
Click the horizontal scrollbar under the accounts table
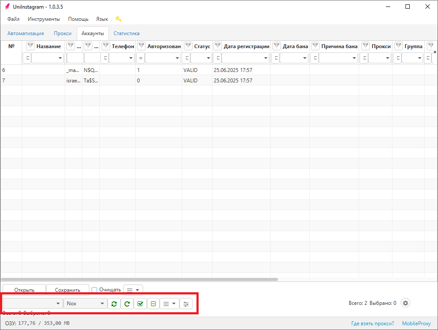click(x=139, y=279)
